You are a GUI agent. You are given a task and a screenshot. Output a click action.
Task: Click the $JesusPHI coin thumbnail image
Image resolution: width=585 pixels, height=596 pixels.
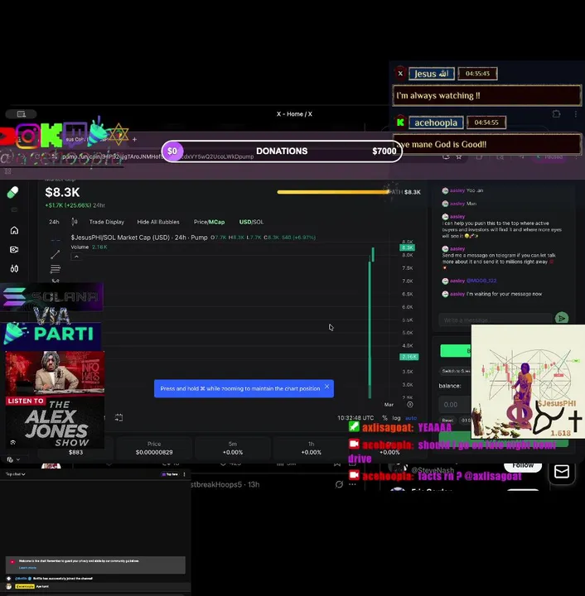(x=528, y=382)
